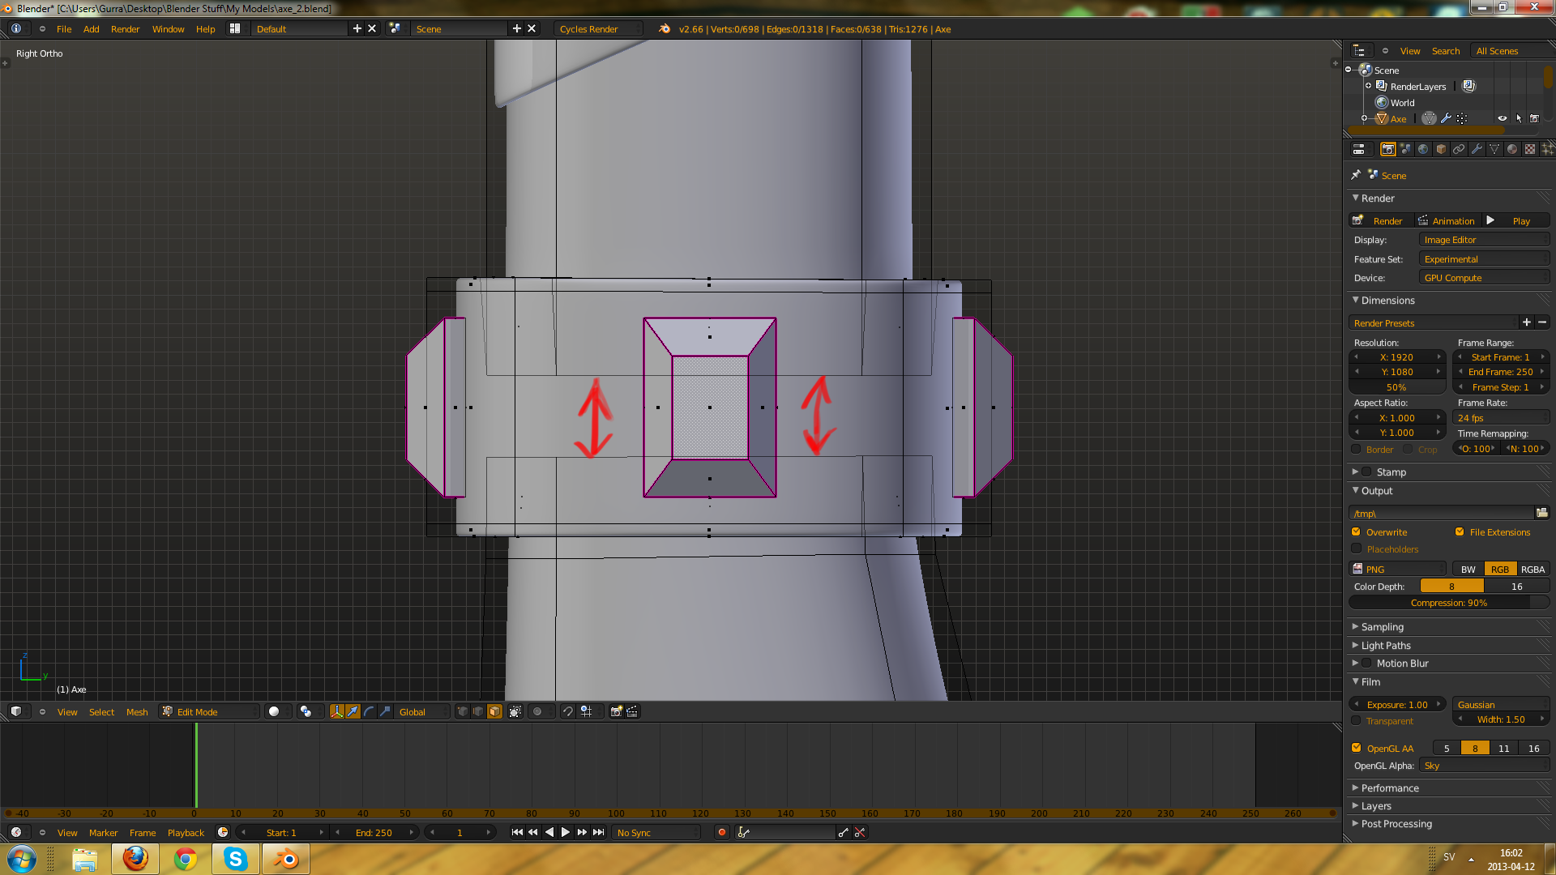1556x875 pixels.
Task: Open the Window menu in top bar
Action: click(168, 28)
